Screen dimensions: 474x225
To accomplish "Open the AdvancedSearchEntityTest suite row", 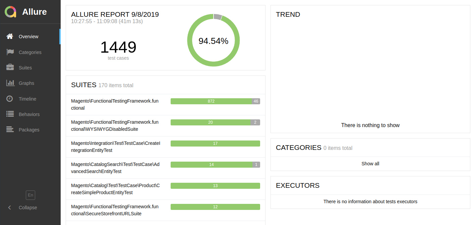I will coord(166,168).
